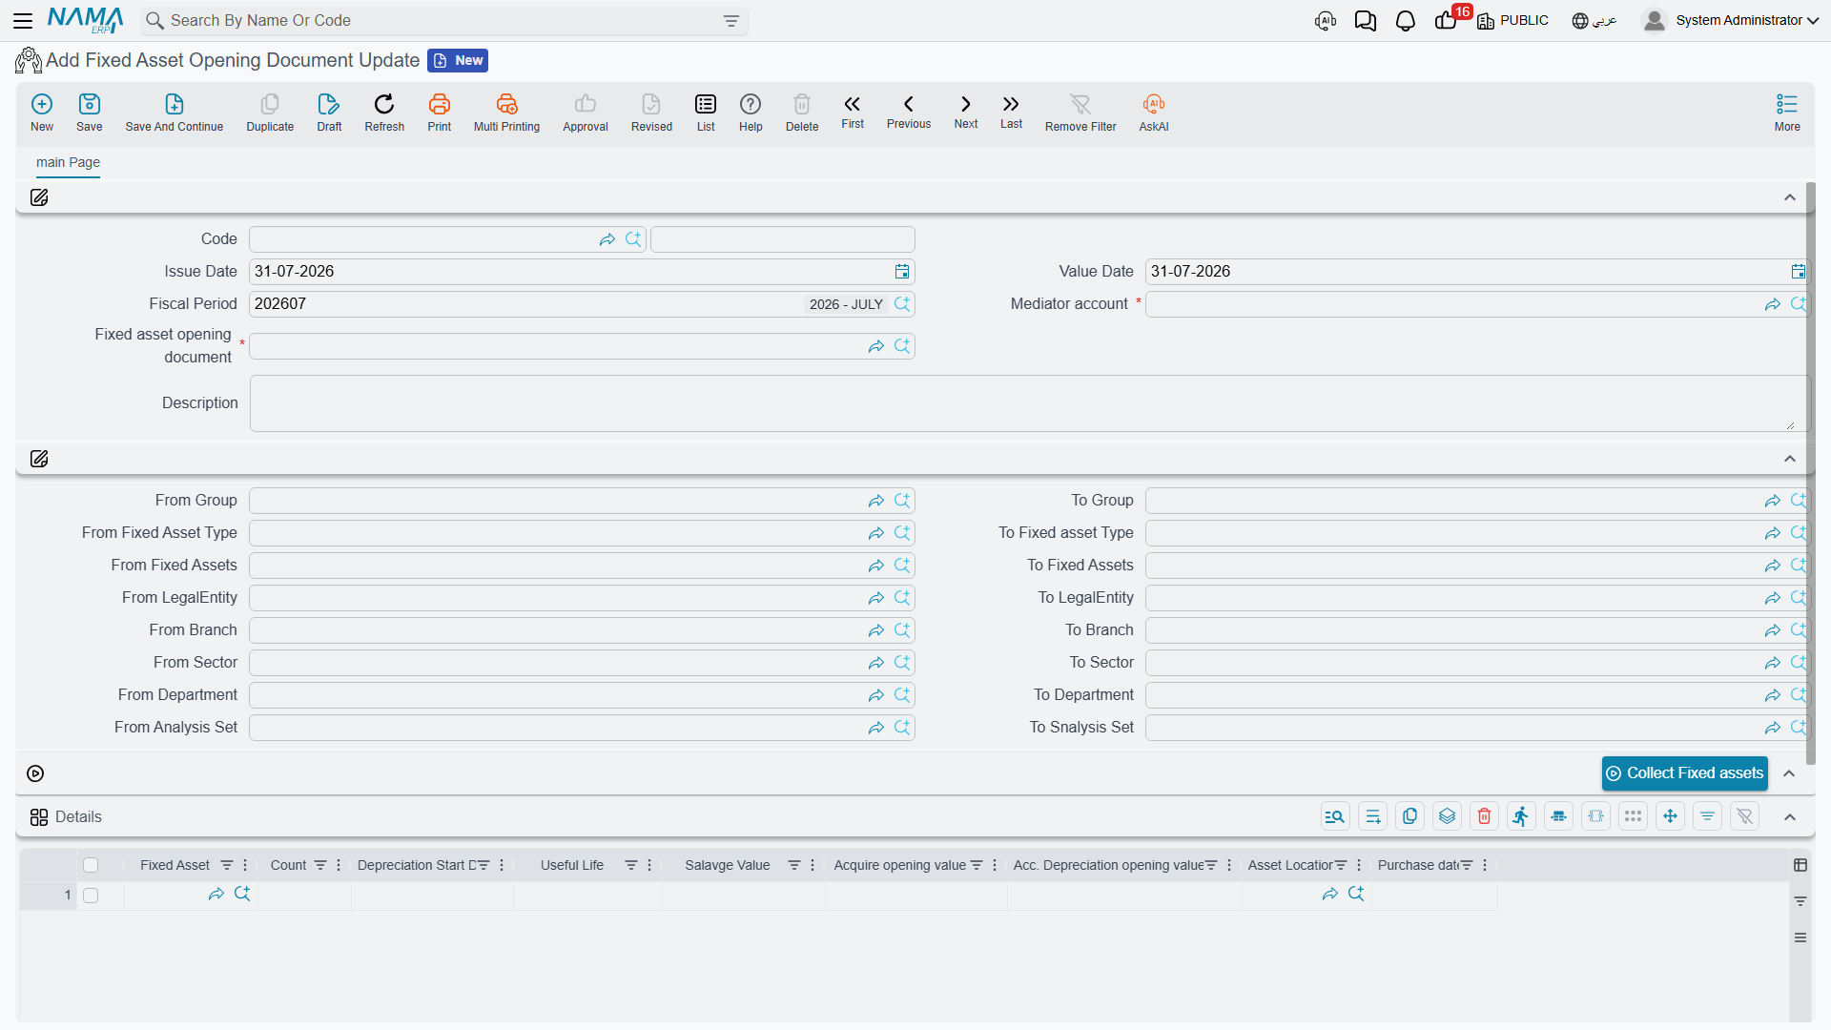1831x1030 pixels.
Task: Collapse the Collect Fixed assets section
Action: tap(1790, 773)
